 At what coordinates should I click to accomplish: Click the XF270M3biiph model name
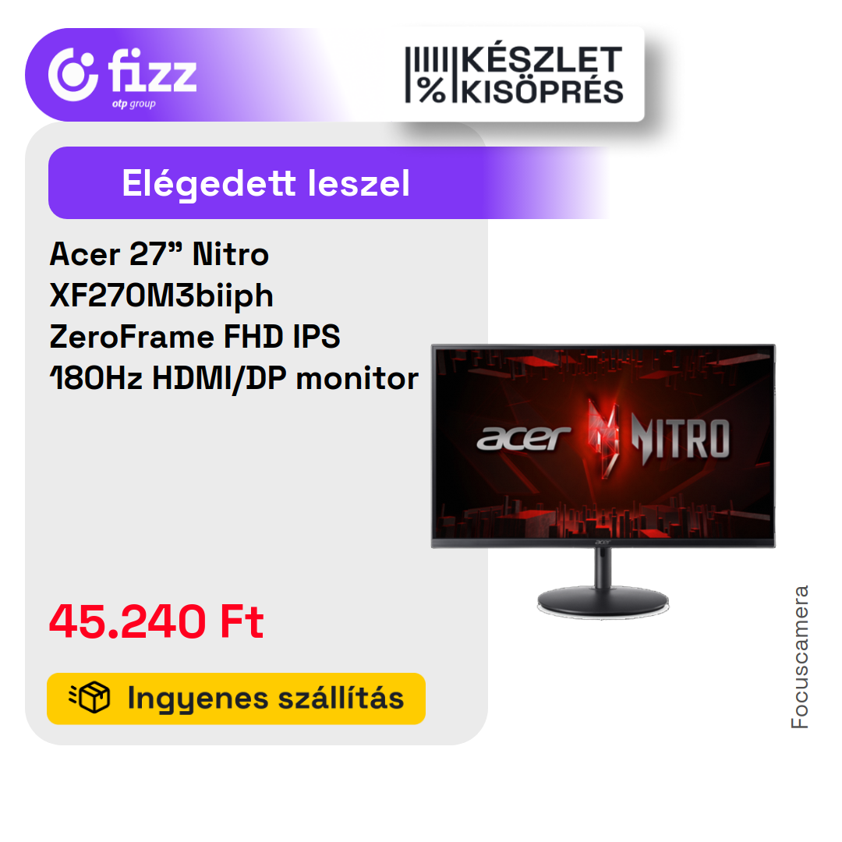[x=161, y=296]
